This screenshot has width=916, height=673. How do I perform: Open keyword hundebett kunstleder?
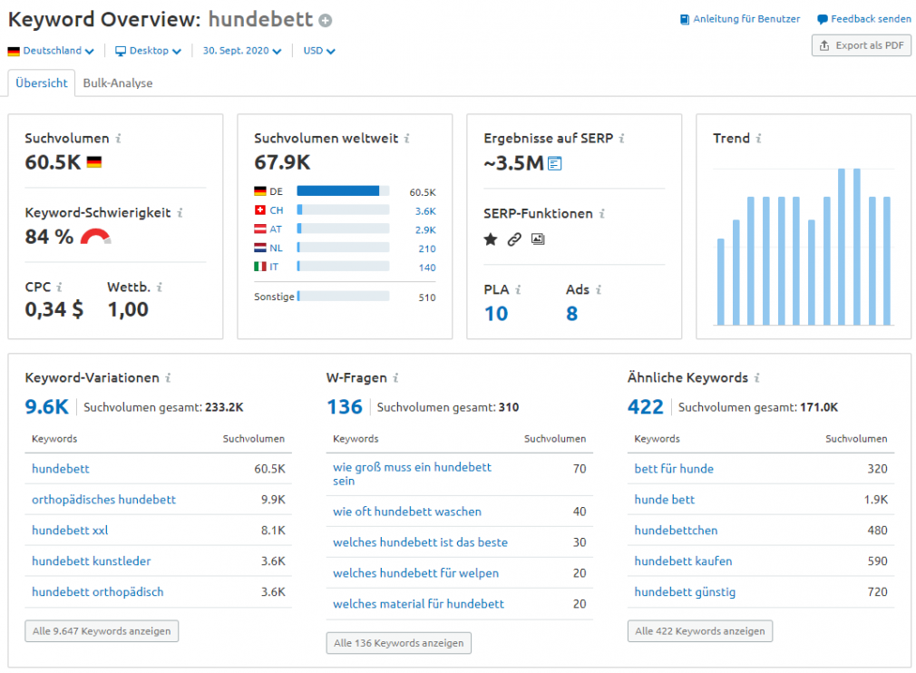[x=91, y=561]
